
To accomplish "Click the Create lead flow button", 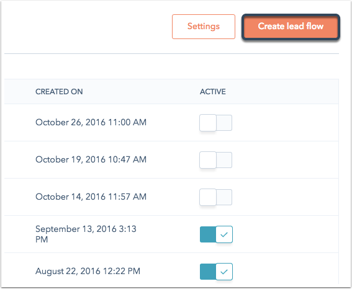I will pos(291,27).
